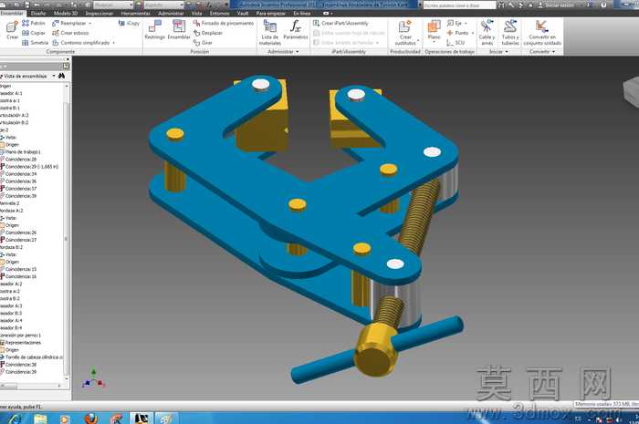Switch to the Inspeccionar tab

(x=99, y=14)
